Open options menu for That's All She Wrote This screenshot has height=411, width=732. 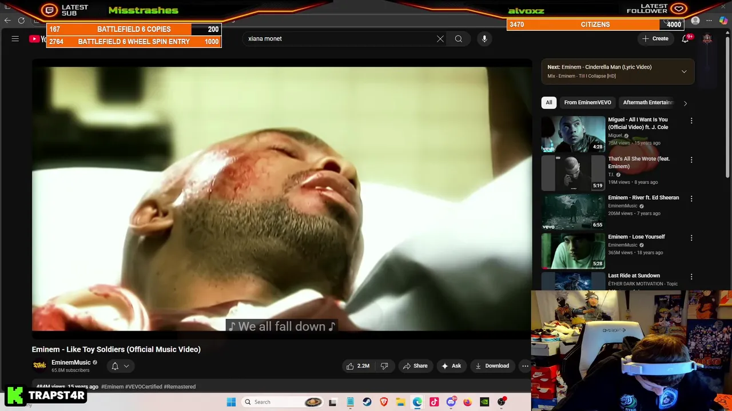691,160
